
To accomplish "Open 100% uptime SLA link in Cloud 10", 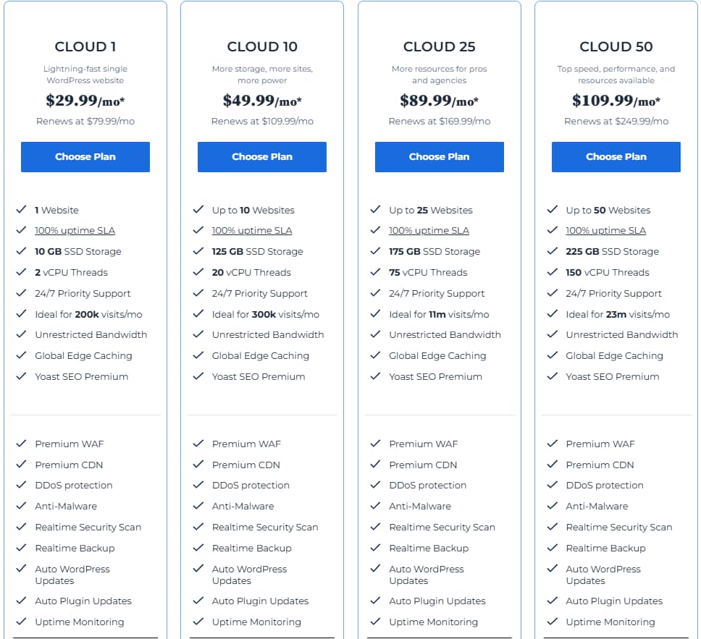I will tap(252, 231).
